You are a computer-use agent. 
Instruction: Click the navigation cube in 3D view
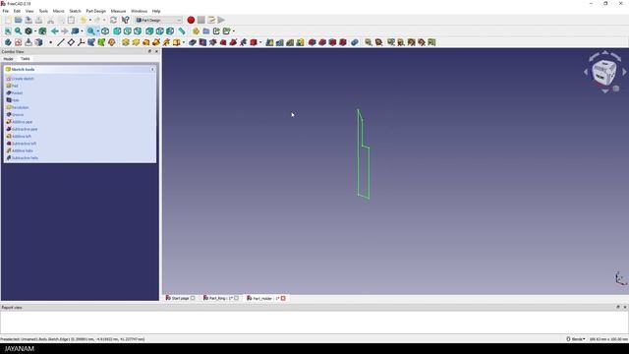pyautogui.click(x=603, y=73)
